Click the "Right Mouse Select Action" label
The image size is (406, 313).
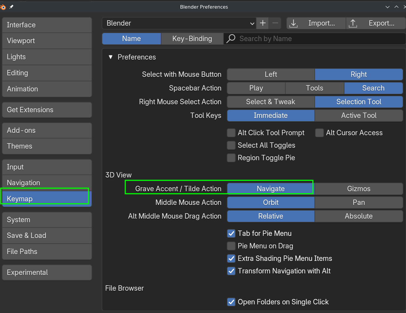(180, 102)
